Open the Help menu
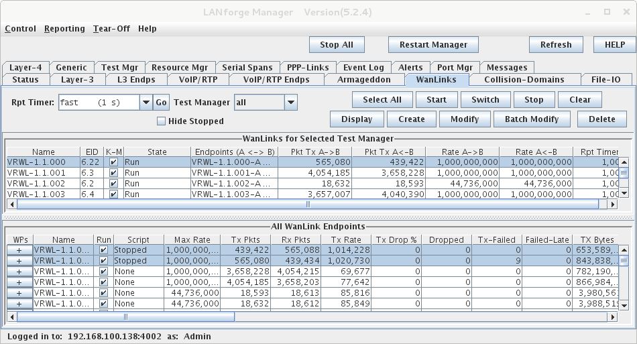The image size is (637, 344). pos(147,28)
